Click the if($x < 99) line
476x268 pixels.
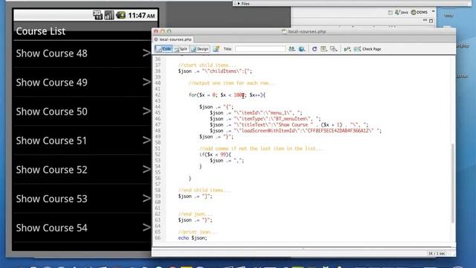point(215,154)
